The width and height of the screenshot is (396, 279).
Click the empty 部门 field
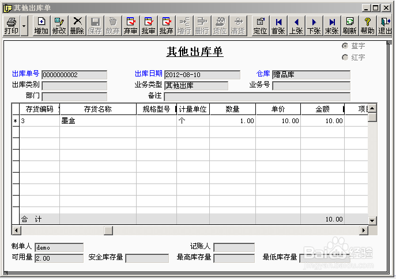74,97
